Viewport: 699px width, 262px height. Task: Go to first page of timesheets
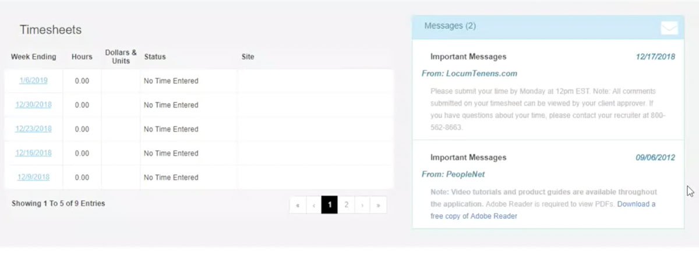point(298,205)
